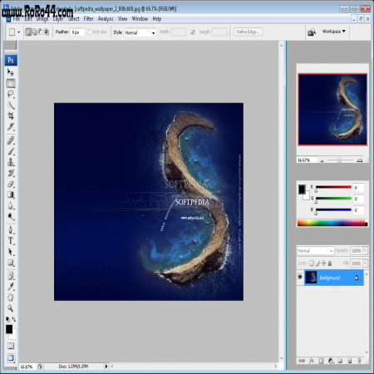This screenshot has width=374, height=374.
Task: Open the View menu
Action: (122, 19)
